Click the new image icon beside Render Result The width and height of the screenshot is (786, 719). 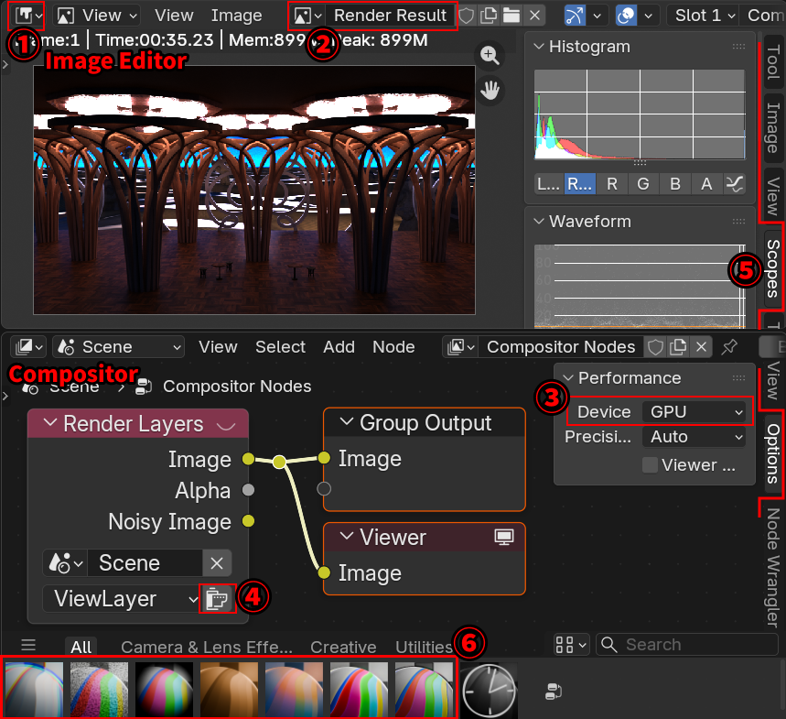pos(490,16)
